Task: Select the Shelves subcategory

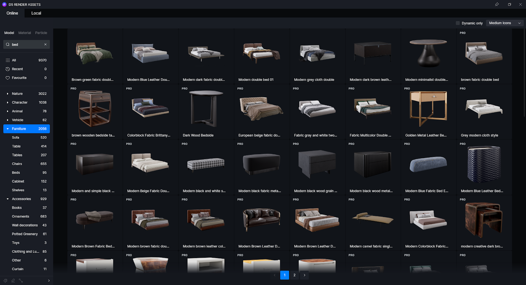Action: pyautogui.click(x=26, y=190)
